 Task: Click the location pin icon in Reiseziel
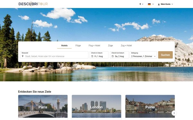23,56
